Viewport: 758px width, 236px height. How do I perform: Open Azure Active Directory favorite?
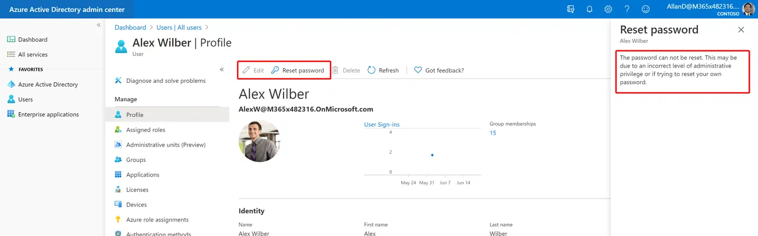click(x=48, y=84)
